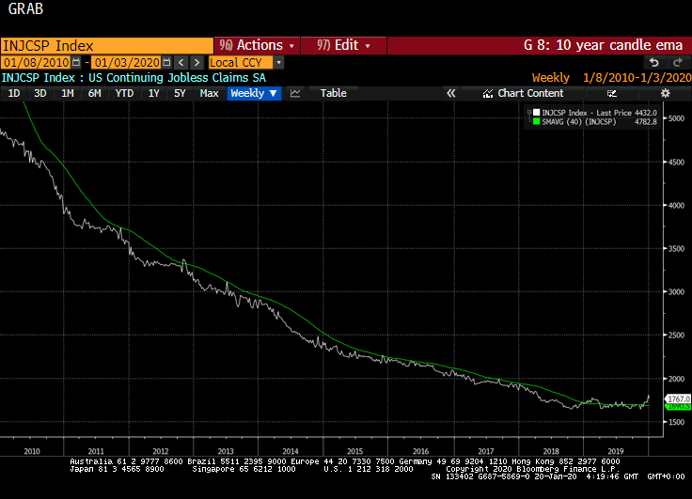Select the 6M range tab
This screenshot has height=499, width=692.
(x=94, y=93)
